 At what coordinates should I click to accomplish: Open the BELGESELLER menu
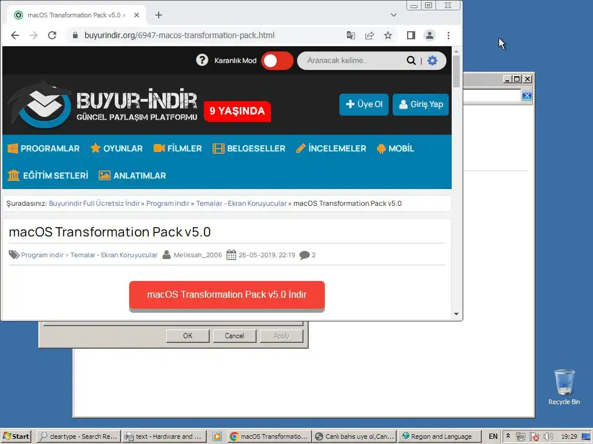pos(249,149)
